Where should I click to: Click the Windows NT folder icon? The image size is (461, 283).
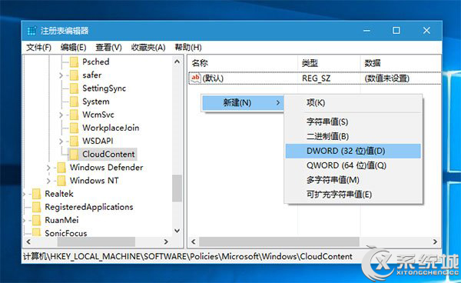click(61, 180)
